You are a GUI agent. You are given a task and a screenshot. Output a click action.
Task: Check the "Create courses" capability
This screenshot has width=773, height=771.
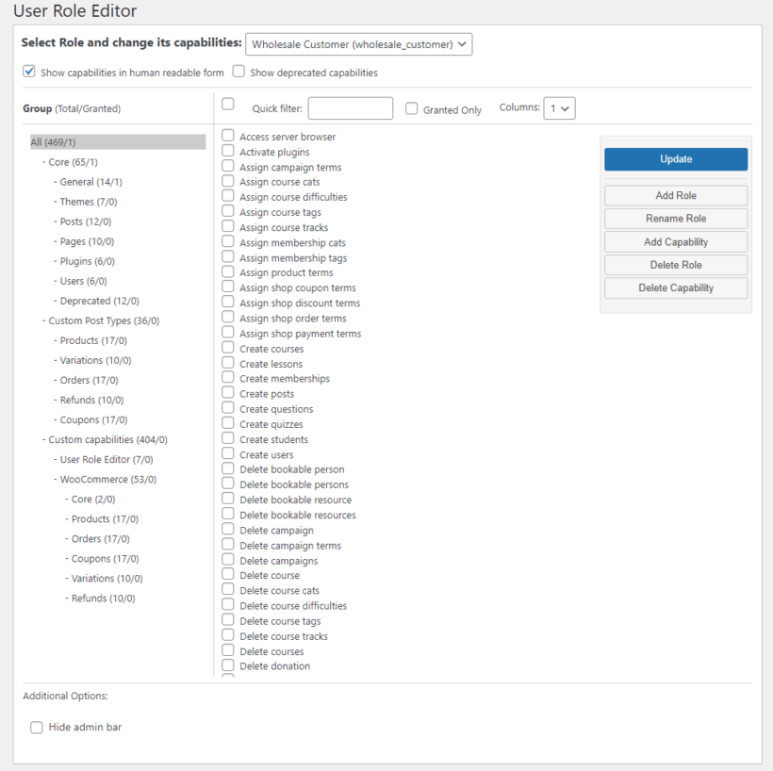click(226, 348)
